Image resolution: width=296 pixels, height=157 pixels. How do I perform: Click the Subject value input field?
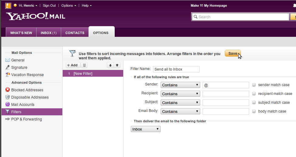[226, 103]
